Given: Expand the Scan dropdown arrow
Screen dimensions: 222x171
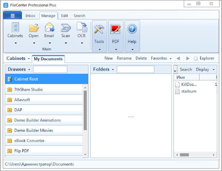Looking at the screenshot, I should coord(66,43).
